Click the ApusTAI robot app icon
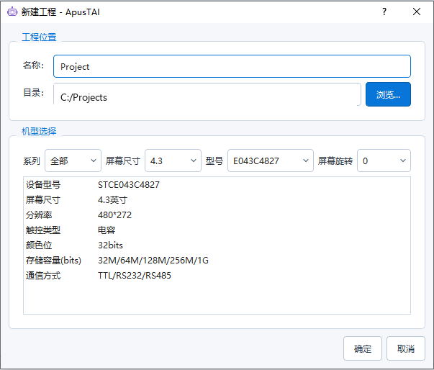Screen dimensions: 434x370 click(12, 12)
